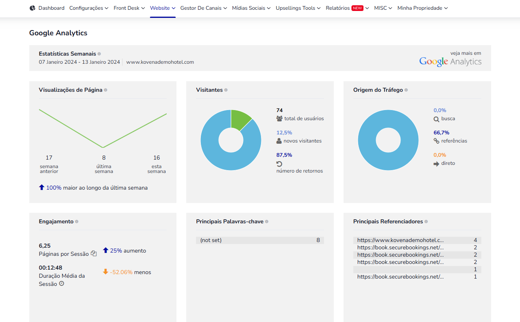Image resolution: width=520 pixels, height=322 pixels.
Task: Click info dot beside Visitantes title
Action: (226, 90)
